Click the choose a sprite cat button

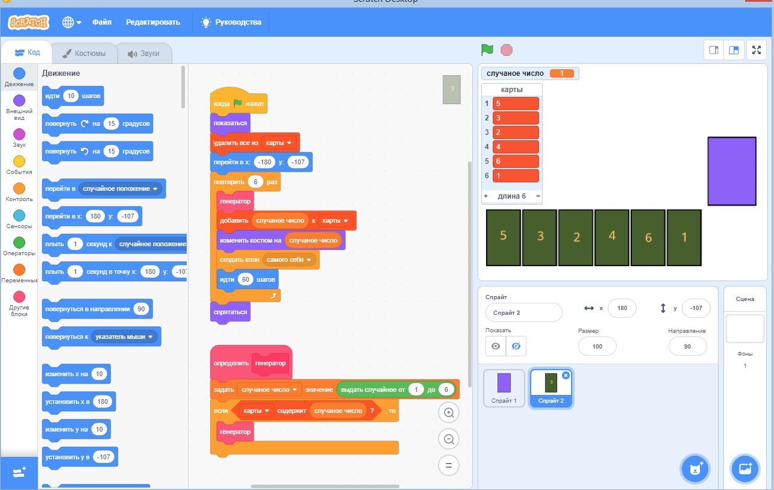[x=695, y=468]
